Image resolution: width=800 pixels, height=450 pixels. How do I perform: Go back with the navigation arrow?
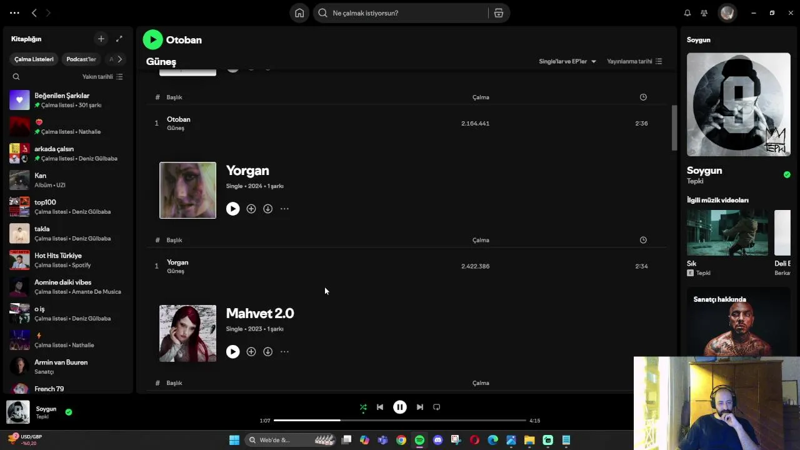[x=34, y=13]
